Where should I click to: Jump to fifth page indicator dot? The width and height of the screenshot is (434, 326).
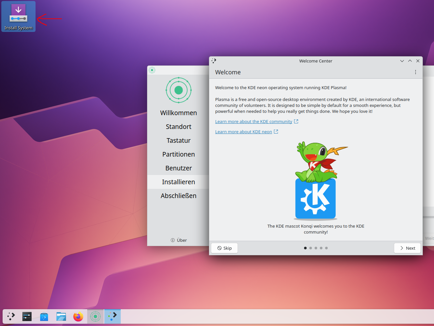(x=326, y=248)
